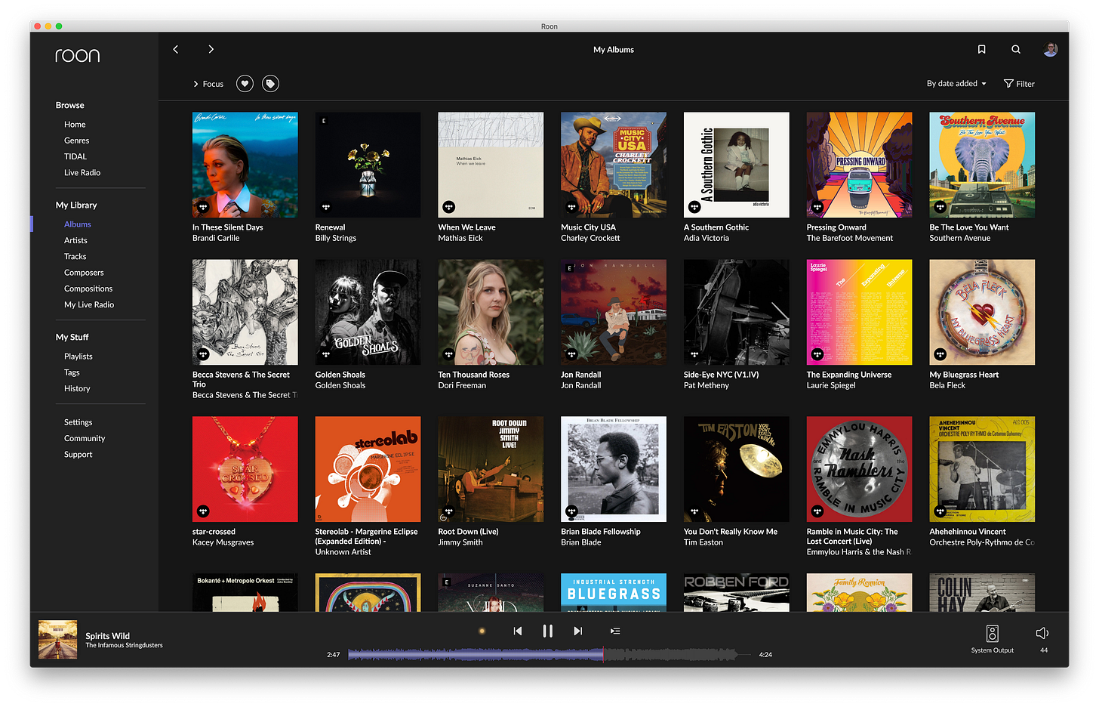Image resolution: width=1099 pixels, height=707 pixels.
Task: Open Live Radio under Browse
Action: point(82,173)
